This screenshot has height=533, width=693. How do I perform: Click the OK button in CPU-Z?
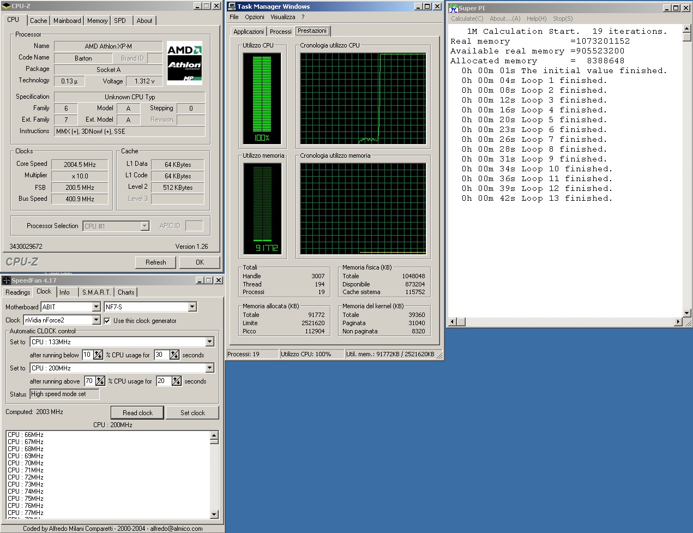[200, 262]
